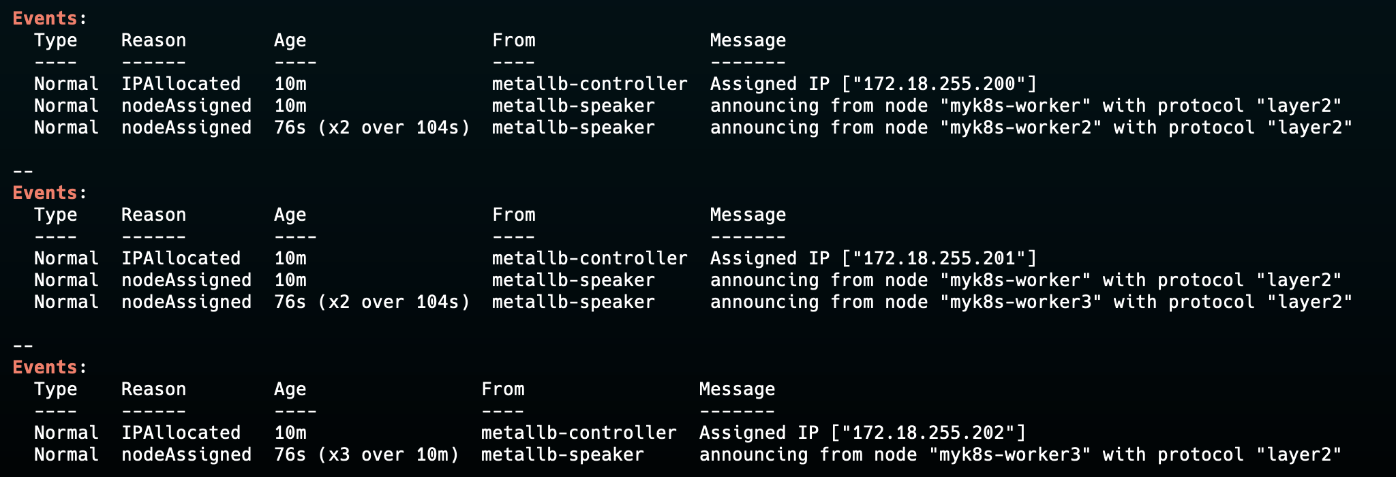Click Age header in last events table
The width and height of the screenshot is (1396, 477).
(x=290, y=389)
